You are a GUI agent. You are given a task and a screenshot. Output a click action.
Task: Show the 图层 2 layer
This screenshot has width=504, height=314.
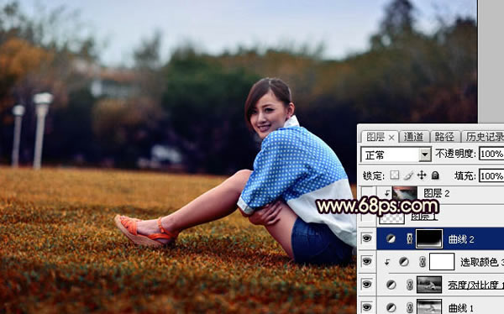367,193
